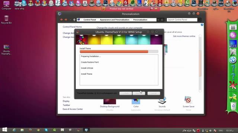Go up one level in Control Panel
Image resolution: width=238 pixels, height=133 pixels.
[74, 20]
